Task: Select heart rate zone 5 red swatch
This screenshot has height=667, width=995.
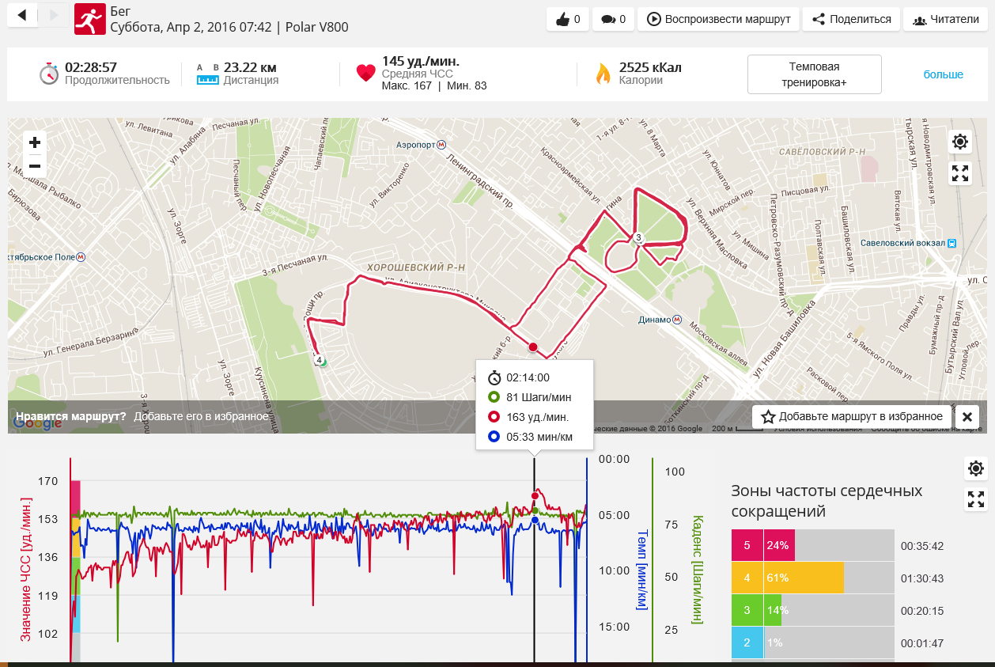Action: pos(747,545)
